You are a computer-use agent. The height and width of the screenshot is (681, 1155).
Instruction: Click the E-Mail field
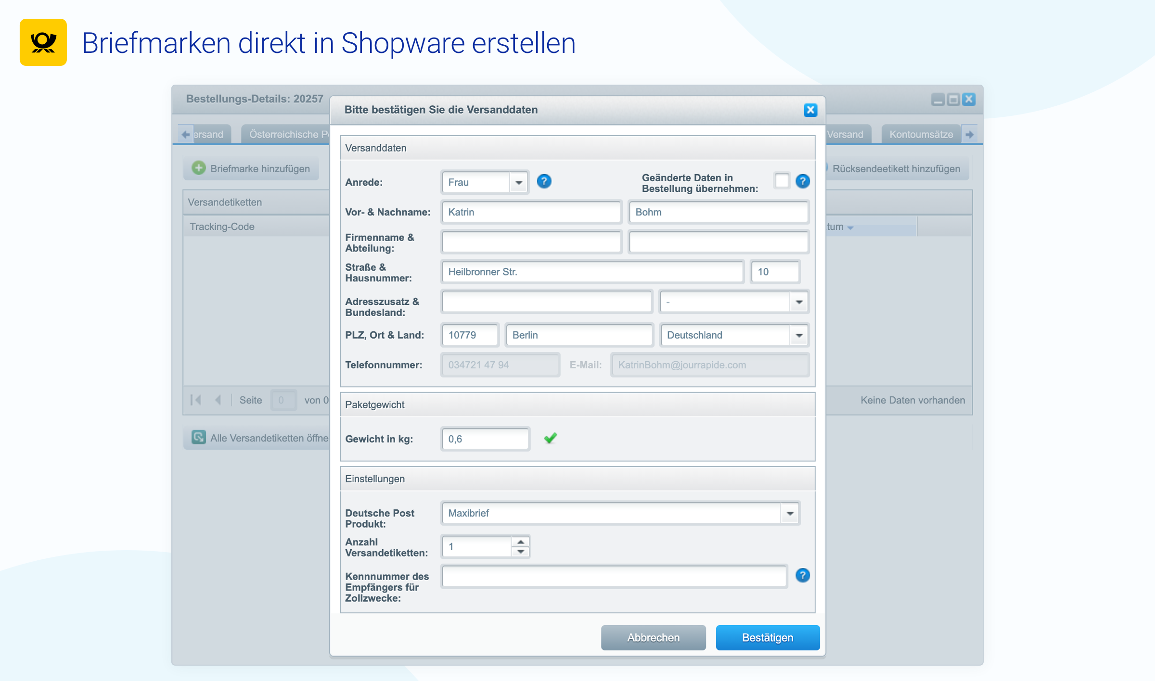(x=710, y=365)
